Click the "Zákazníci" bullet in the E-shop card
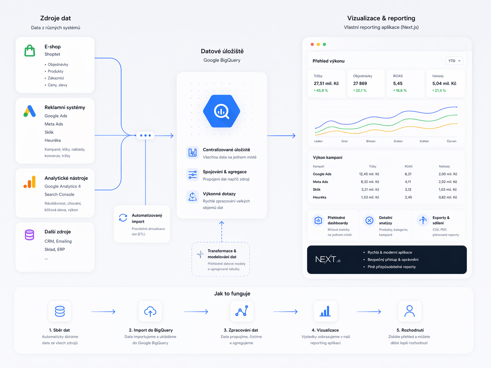 click(56, 78)
